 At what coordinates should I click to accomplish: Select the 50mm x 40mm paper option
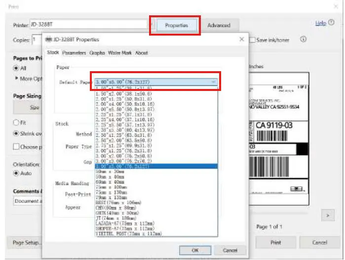coord(156,177)
